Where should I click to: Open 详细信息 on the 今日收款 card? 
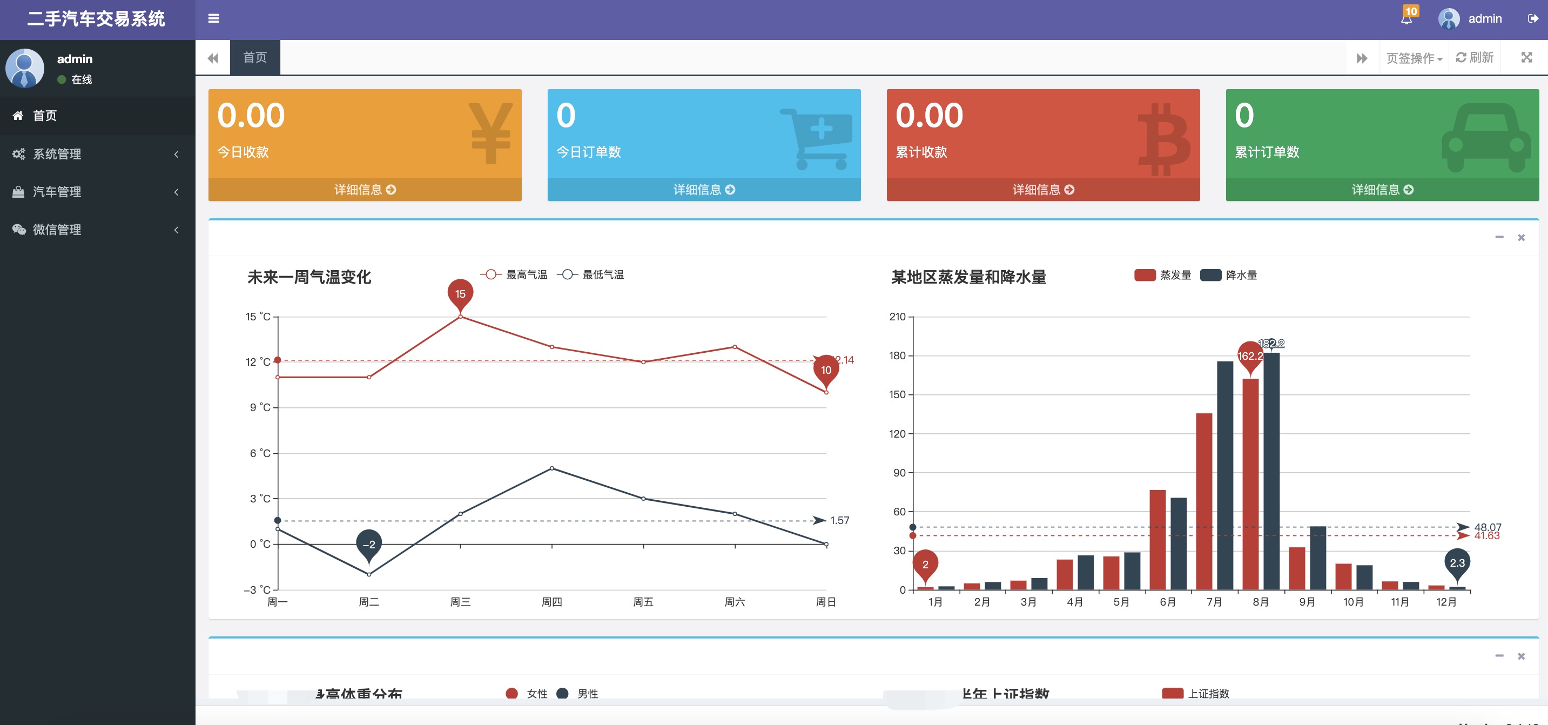(365, 190)
